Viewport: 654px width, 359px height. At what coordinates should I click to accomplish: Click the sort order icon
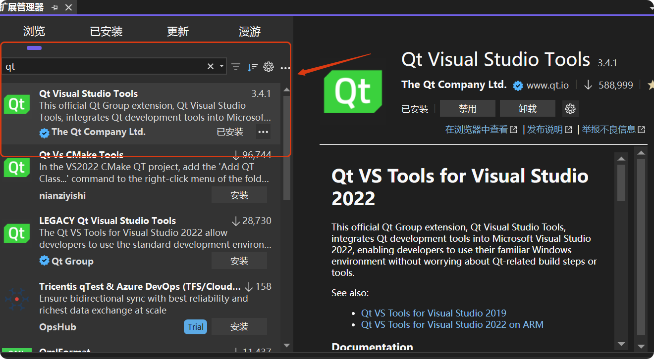(252, 67)
